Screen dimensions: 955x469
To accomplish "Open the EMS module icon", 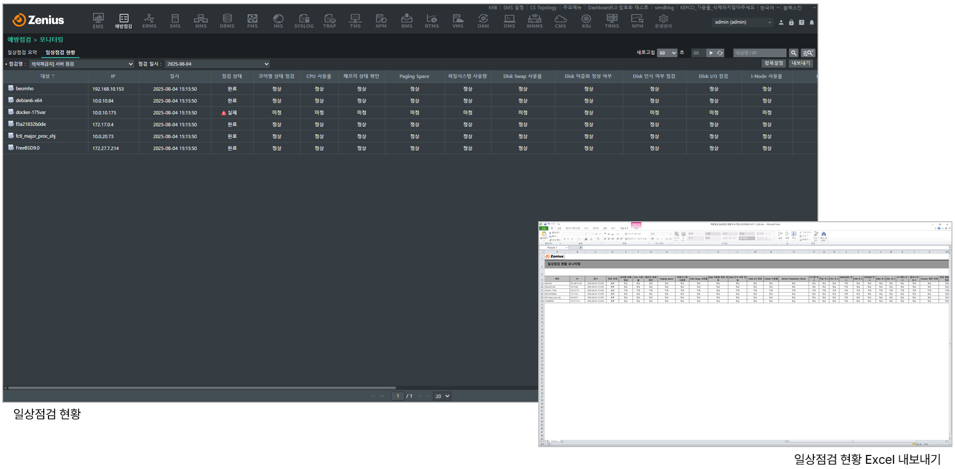I will [98, 21].
